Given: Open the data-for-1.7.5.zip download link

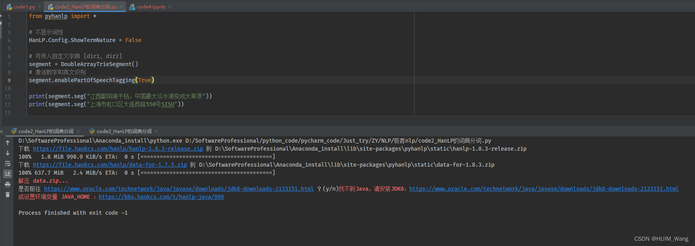Looking at the screenshot, I should [110, 165].
